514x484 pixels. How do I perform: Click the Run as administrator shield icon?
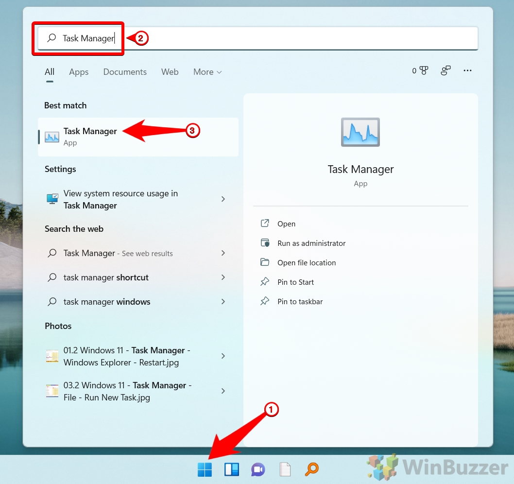tap(265, 242)
